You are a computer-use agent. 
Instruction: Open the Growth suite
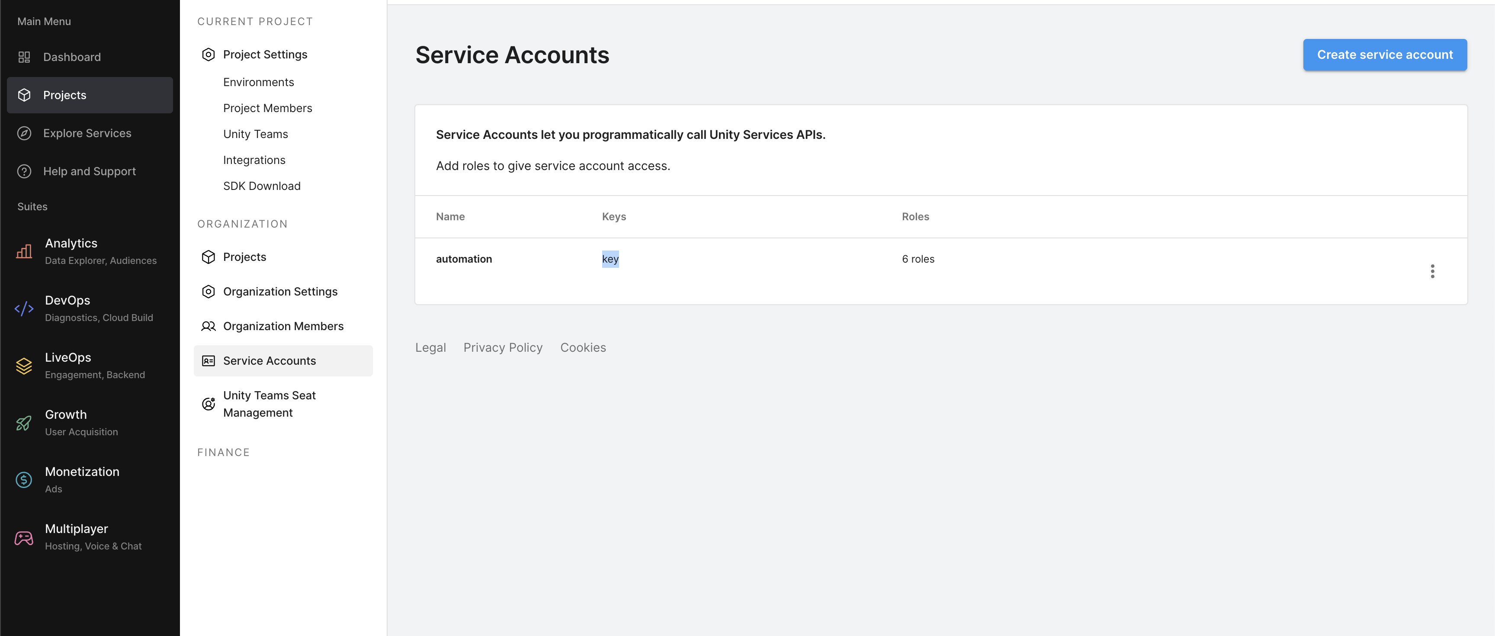pyautogui.click(x=90, y=423)
